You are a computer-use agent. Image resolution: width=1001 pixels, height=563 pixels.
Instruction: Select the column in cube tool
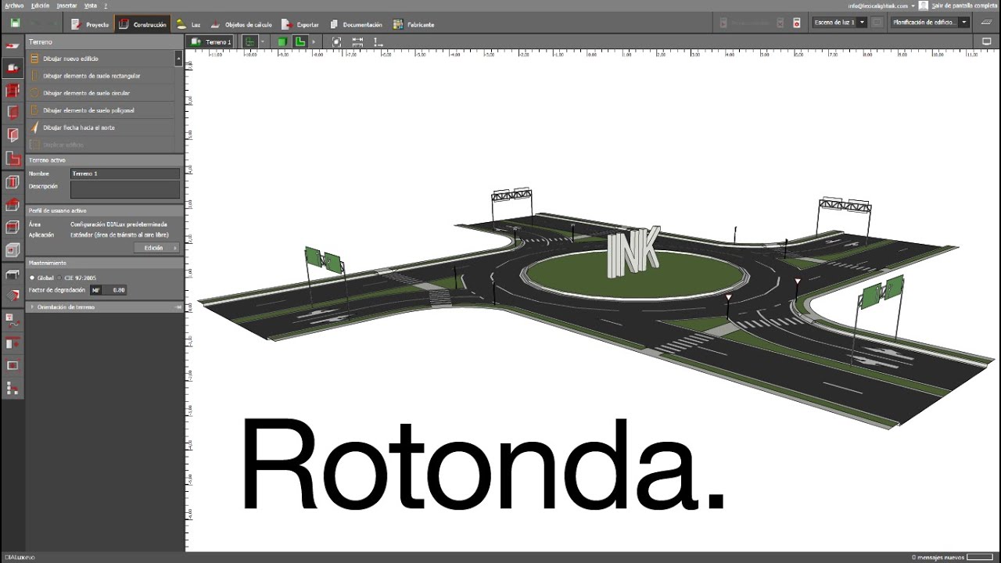coord(12,182)
